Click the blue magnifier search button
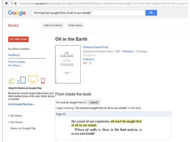The image size is (190, 142). [x=151, y=13]
